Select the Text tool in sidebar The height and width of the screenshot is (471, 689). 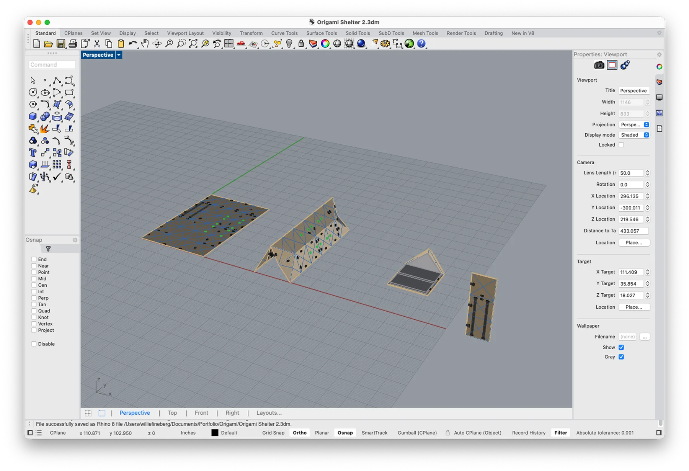33,153
